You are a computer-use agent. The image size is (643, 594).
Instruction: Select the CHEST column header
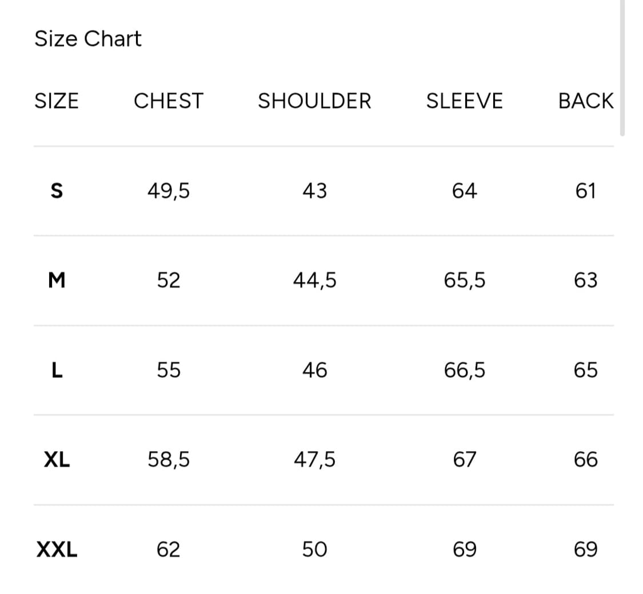pyautogui.click(x=168, y=101)
